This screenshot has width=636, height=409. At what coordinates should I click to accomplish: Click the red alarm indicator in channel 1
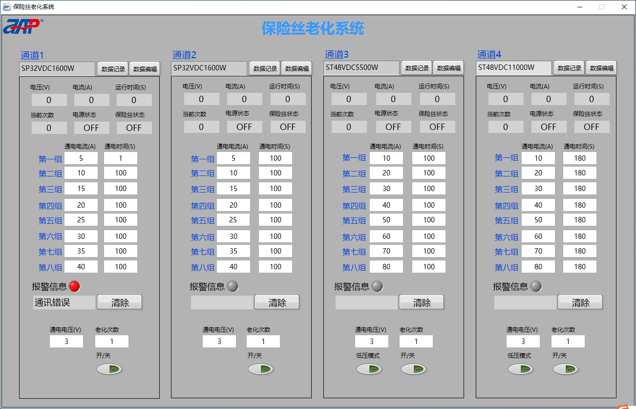click(x=75, y=286)
